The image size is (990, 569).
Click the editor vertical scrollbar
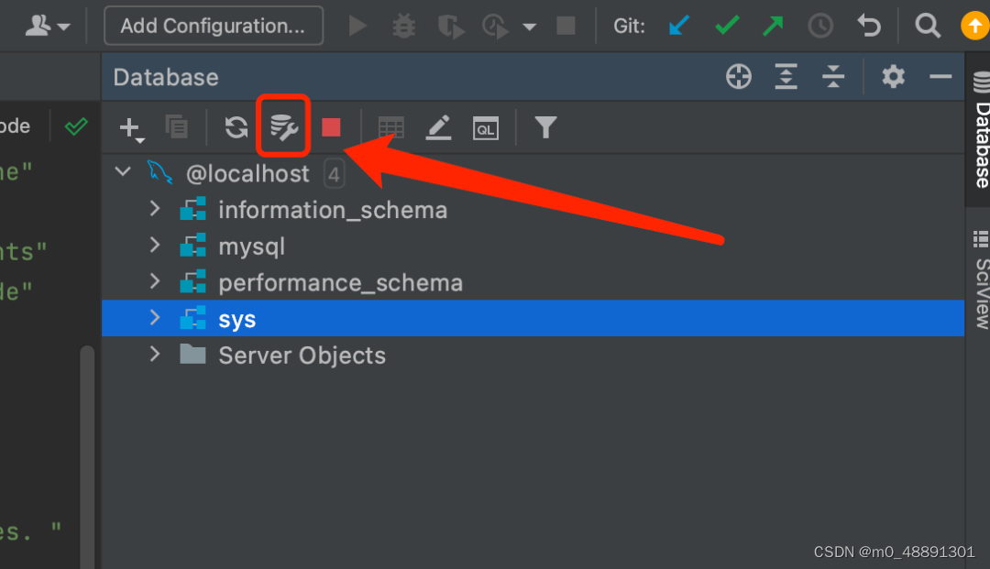(x=87, y=456)
